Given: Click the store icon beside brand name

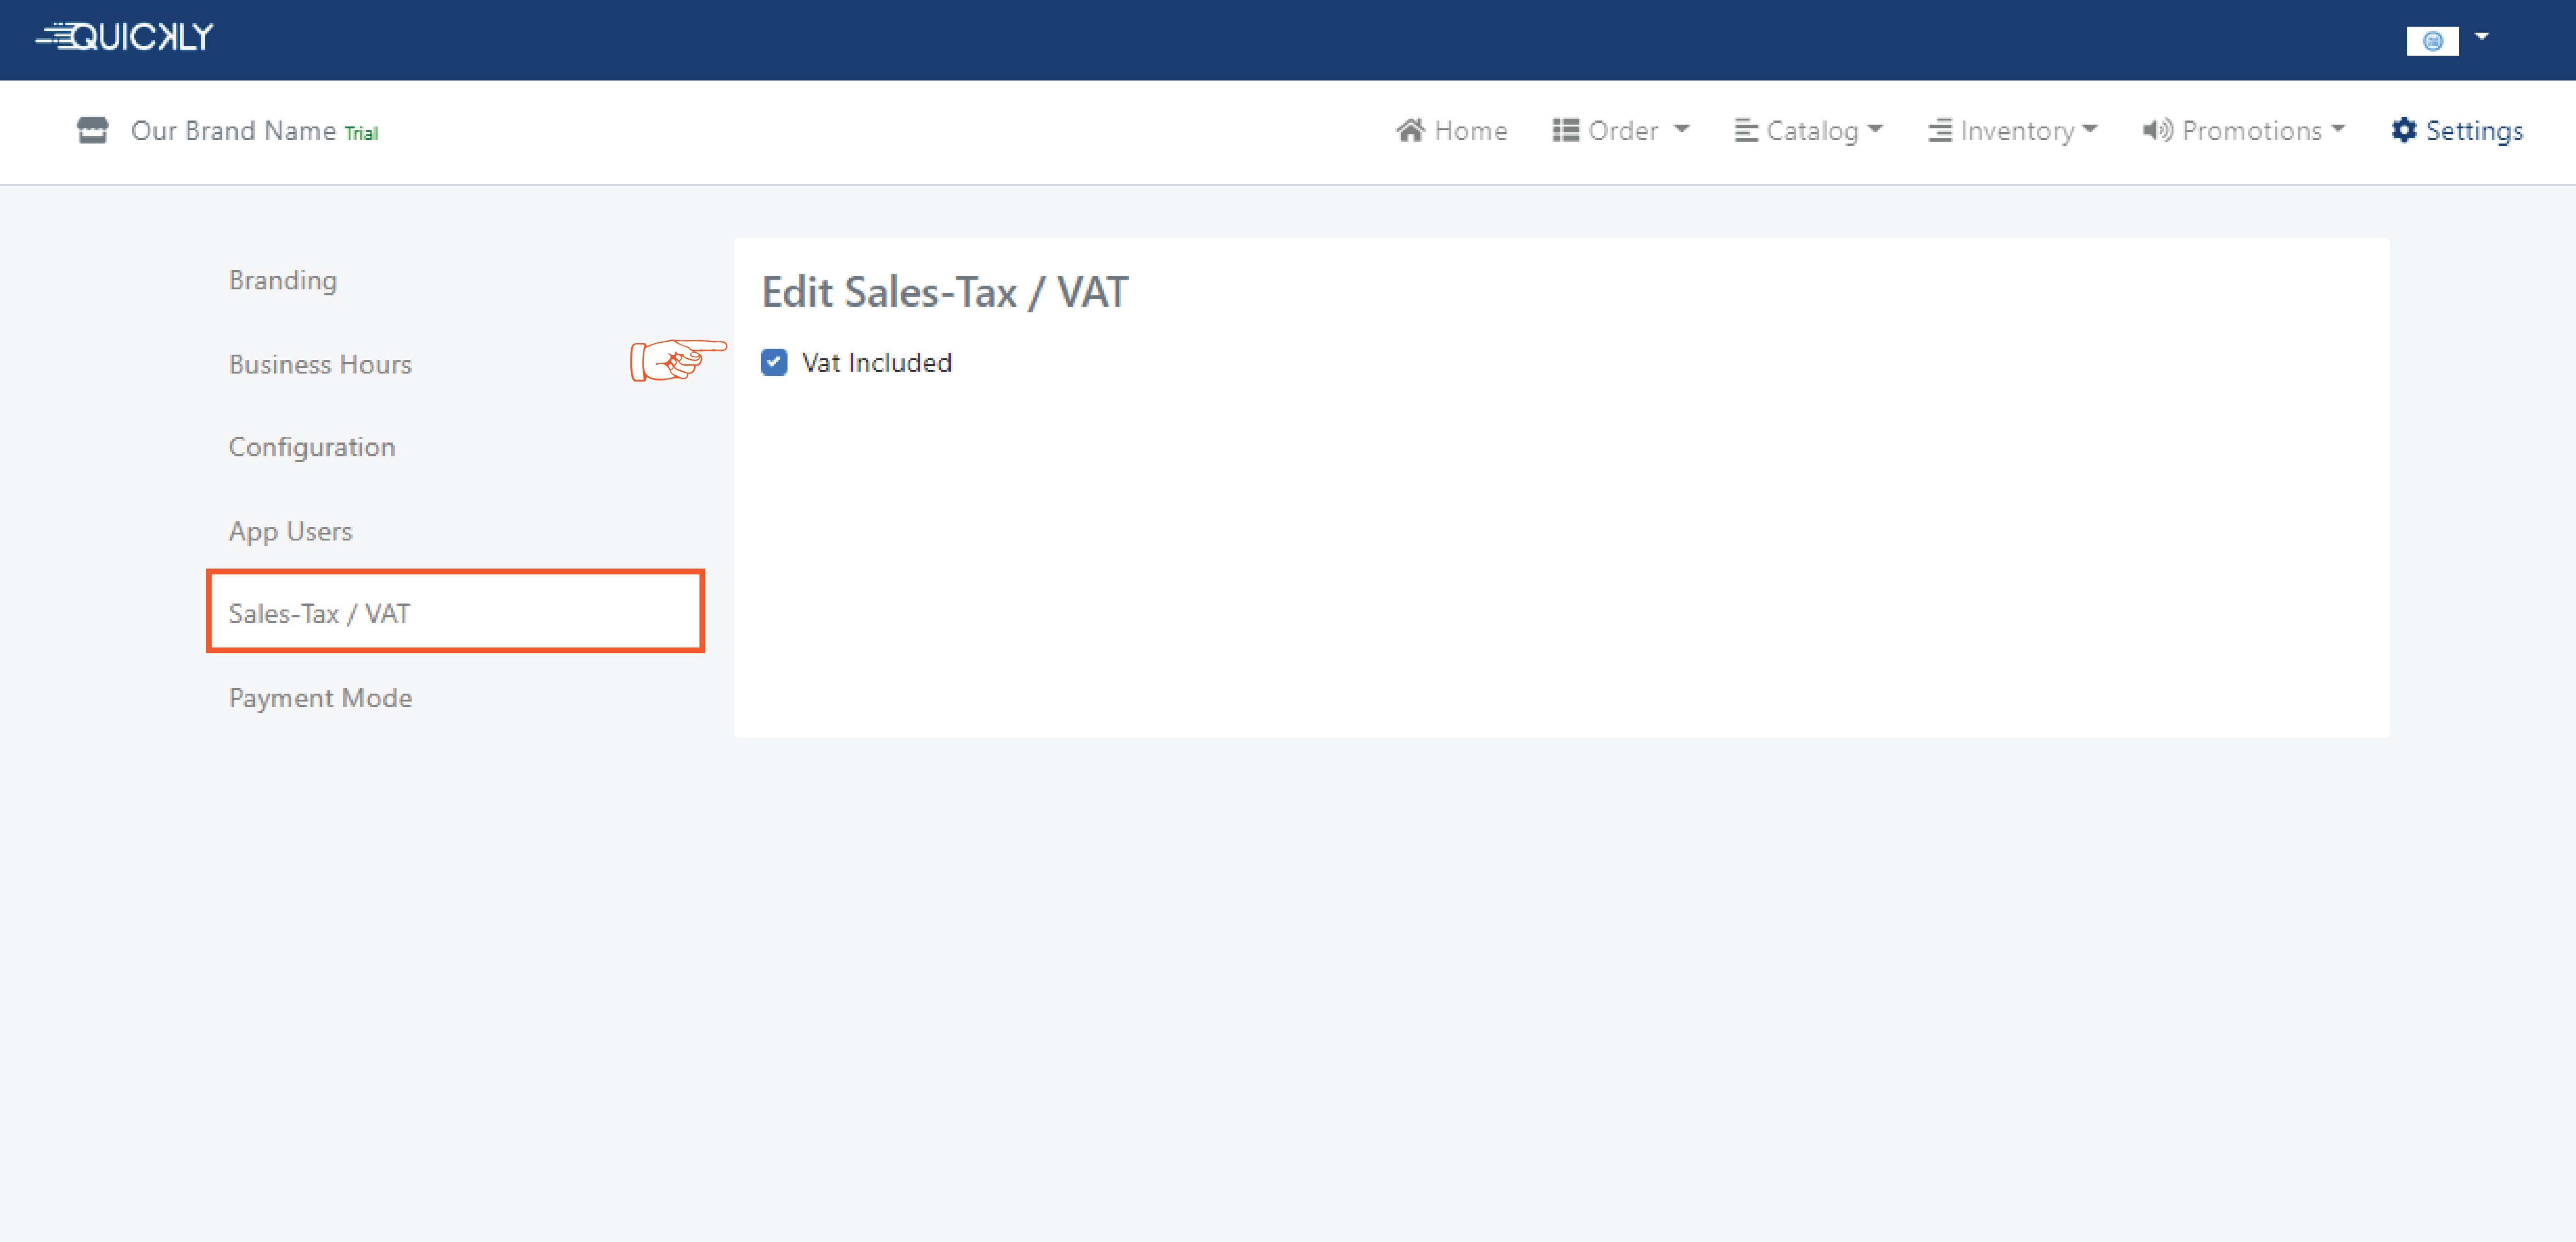Looking at the screenshot, I should click(92, 131).
